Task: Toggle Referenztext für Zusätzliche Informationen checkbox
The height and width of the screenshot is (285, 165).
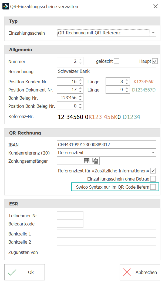Action: click(153, 171)
